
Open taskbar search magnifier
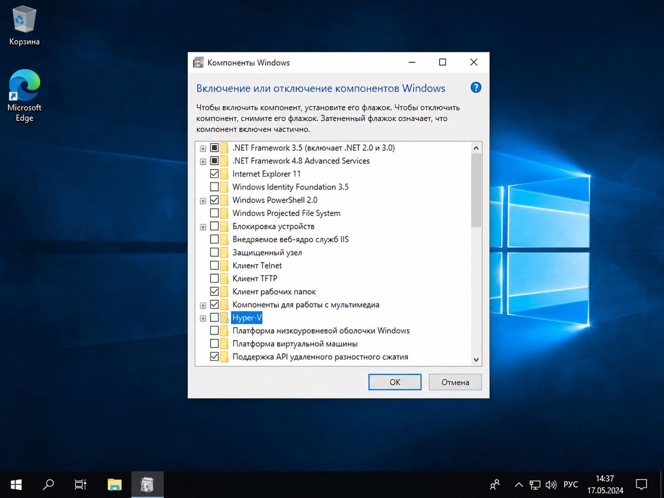pyautogui.click(x=48, y=485)
